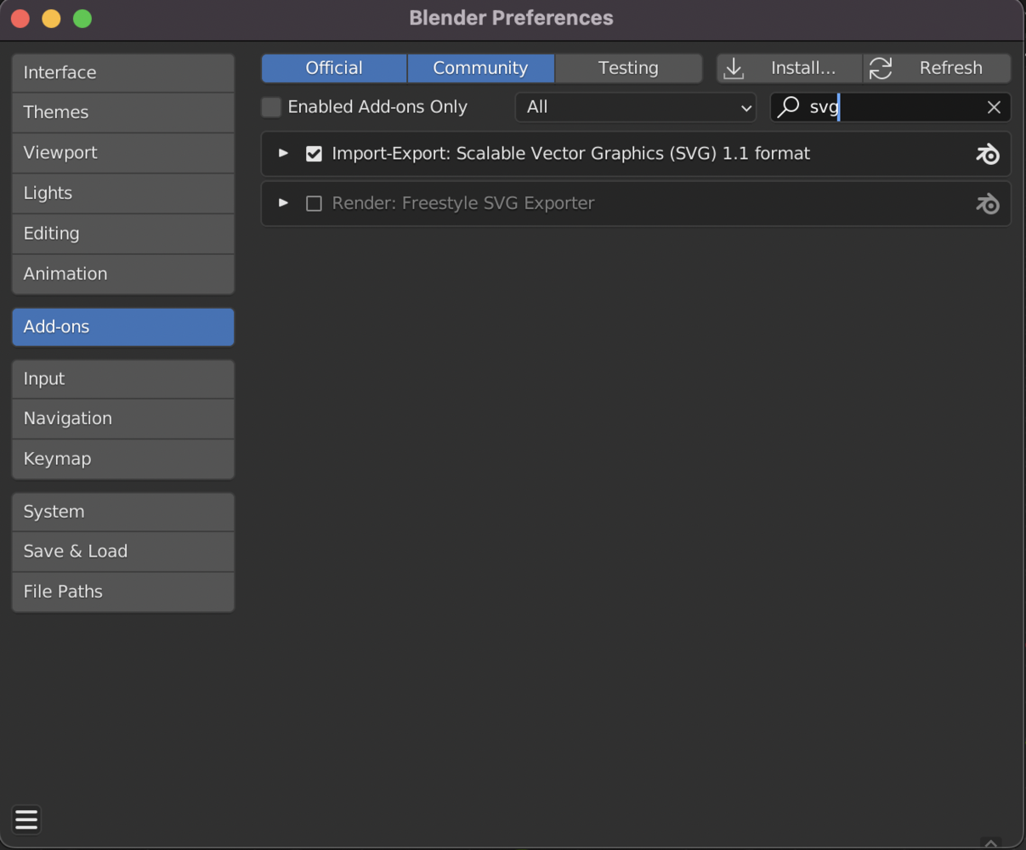Toggle the Testing support level filter
Image resolution: width=1026 pixels, height=850 pixels.
[628, 68]
